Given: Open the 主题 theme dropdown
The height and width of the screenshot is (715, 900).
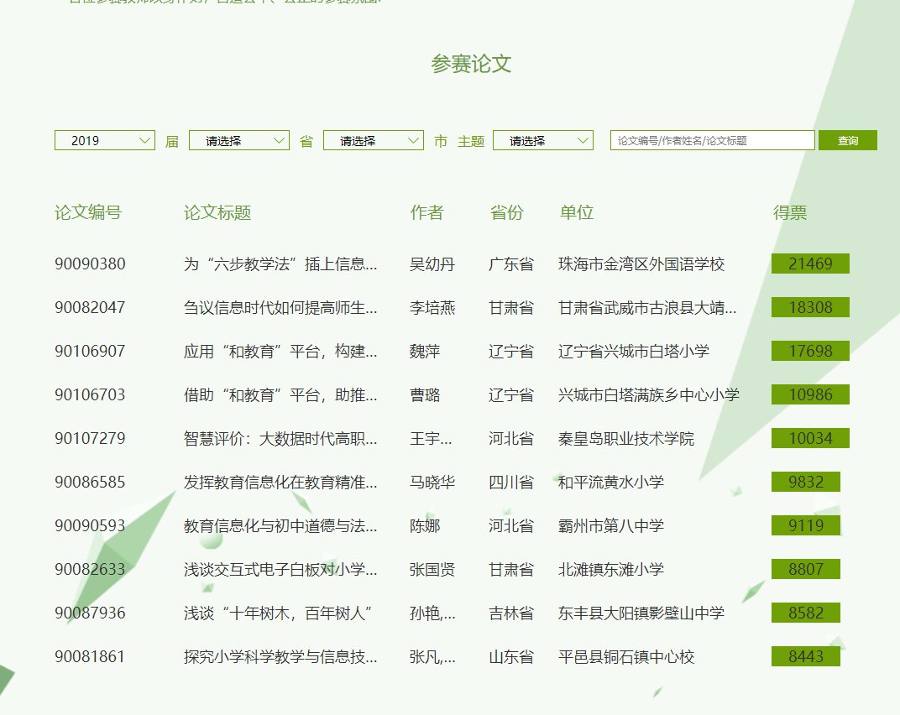Looking at the screenshot, I should 542,141.
